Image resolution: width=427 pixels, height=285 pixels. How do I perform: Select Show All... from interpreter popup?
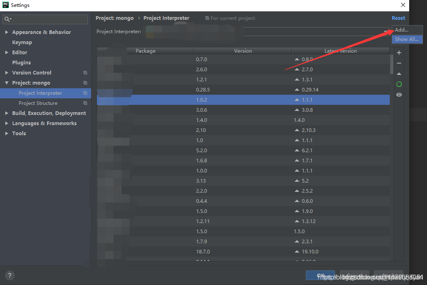point(407,39)
